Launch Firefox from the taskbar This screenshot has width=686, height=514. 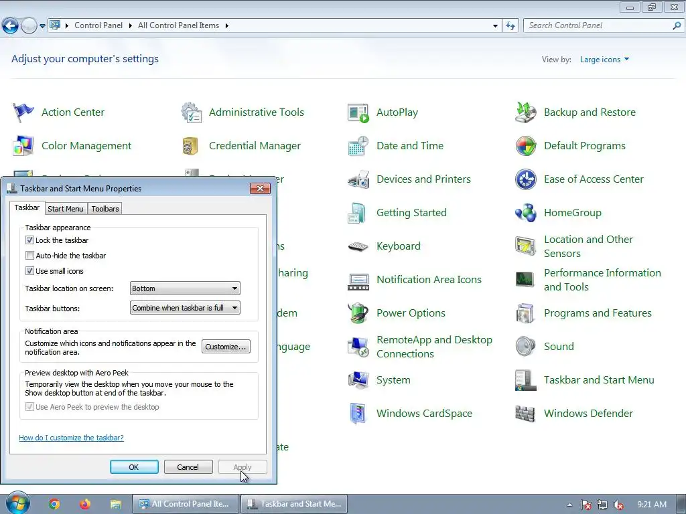tap(85, 505)
